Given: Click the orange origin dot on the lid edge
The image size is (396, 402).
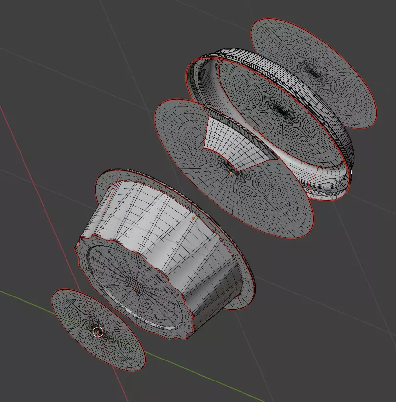Looking at the screenshot, I should pyautogui.click(x=263, y=135).
